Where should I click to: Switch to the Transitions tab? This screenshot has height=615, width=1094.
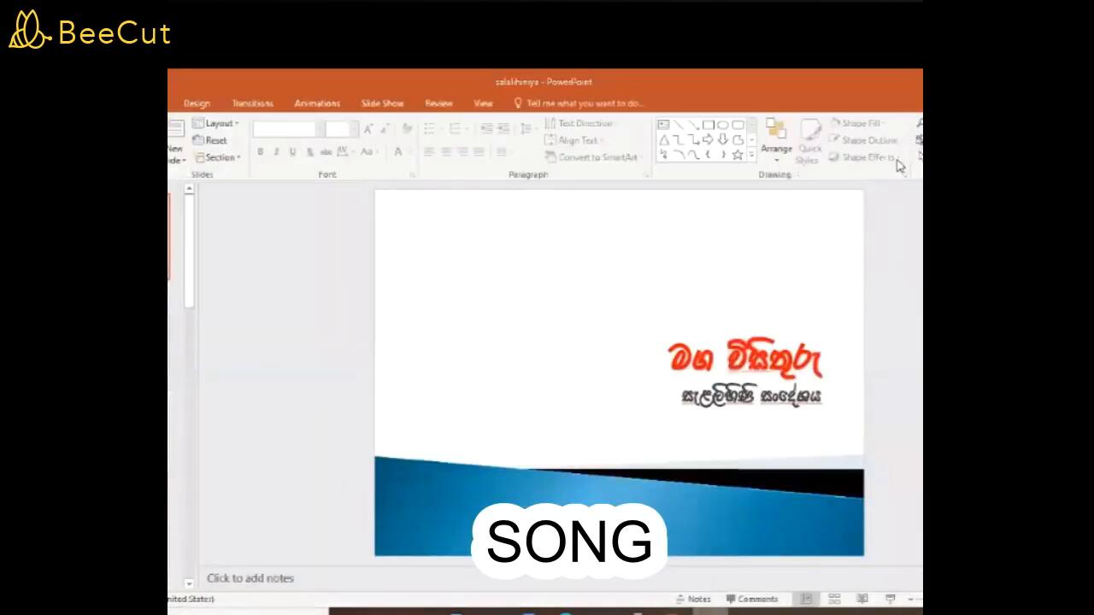(x=252, y=103)
